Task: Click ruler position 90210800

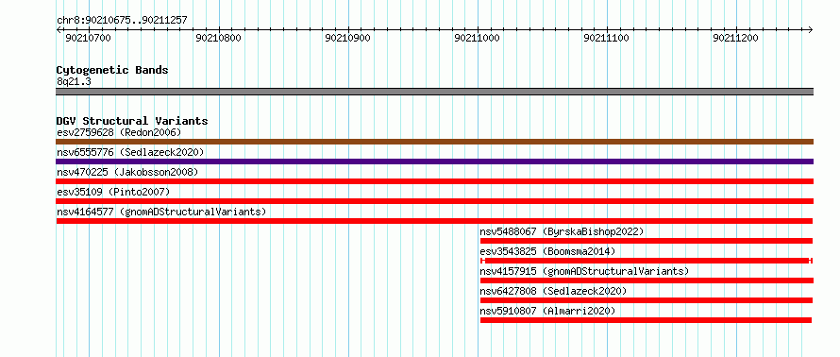Action: click(219, 38)
